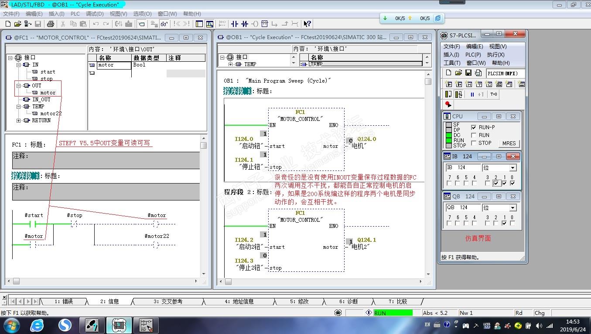The image size is (591, 334).
Task: Toggle the Monitor glasses icon
Action: coord(164,24)
